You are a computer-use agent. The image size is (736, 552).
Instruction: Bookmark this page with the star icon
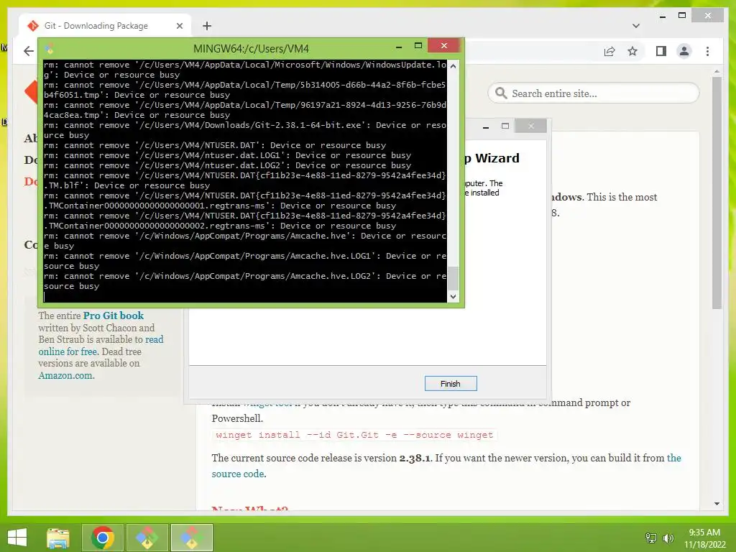[632, 51]
